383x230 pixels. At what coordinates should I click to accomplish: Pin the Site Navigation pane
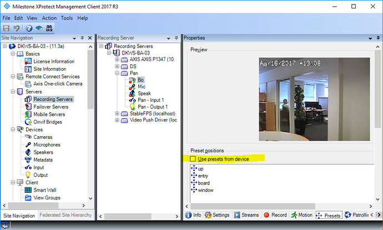coord(82,38)
